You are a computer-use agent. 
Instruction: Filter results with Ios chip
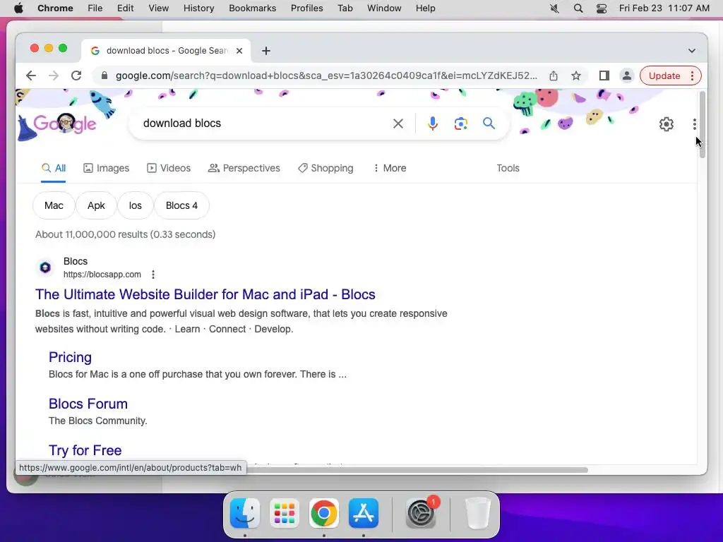point(135,205)
